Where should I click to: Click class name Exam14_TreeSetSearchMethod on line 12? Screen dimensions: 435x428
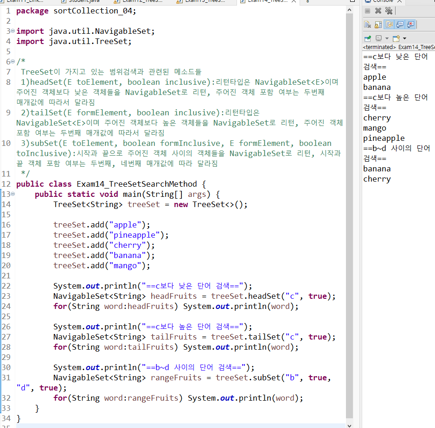pyautogui.click(x=136, y=184)
